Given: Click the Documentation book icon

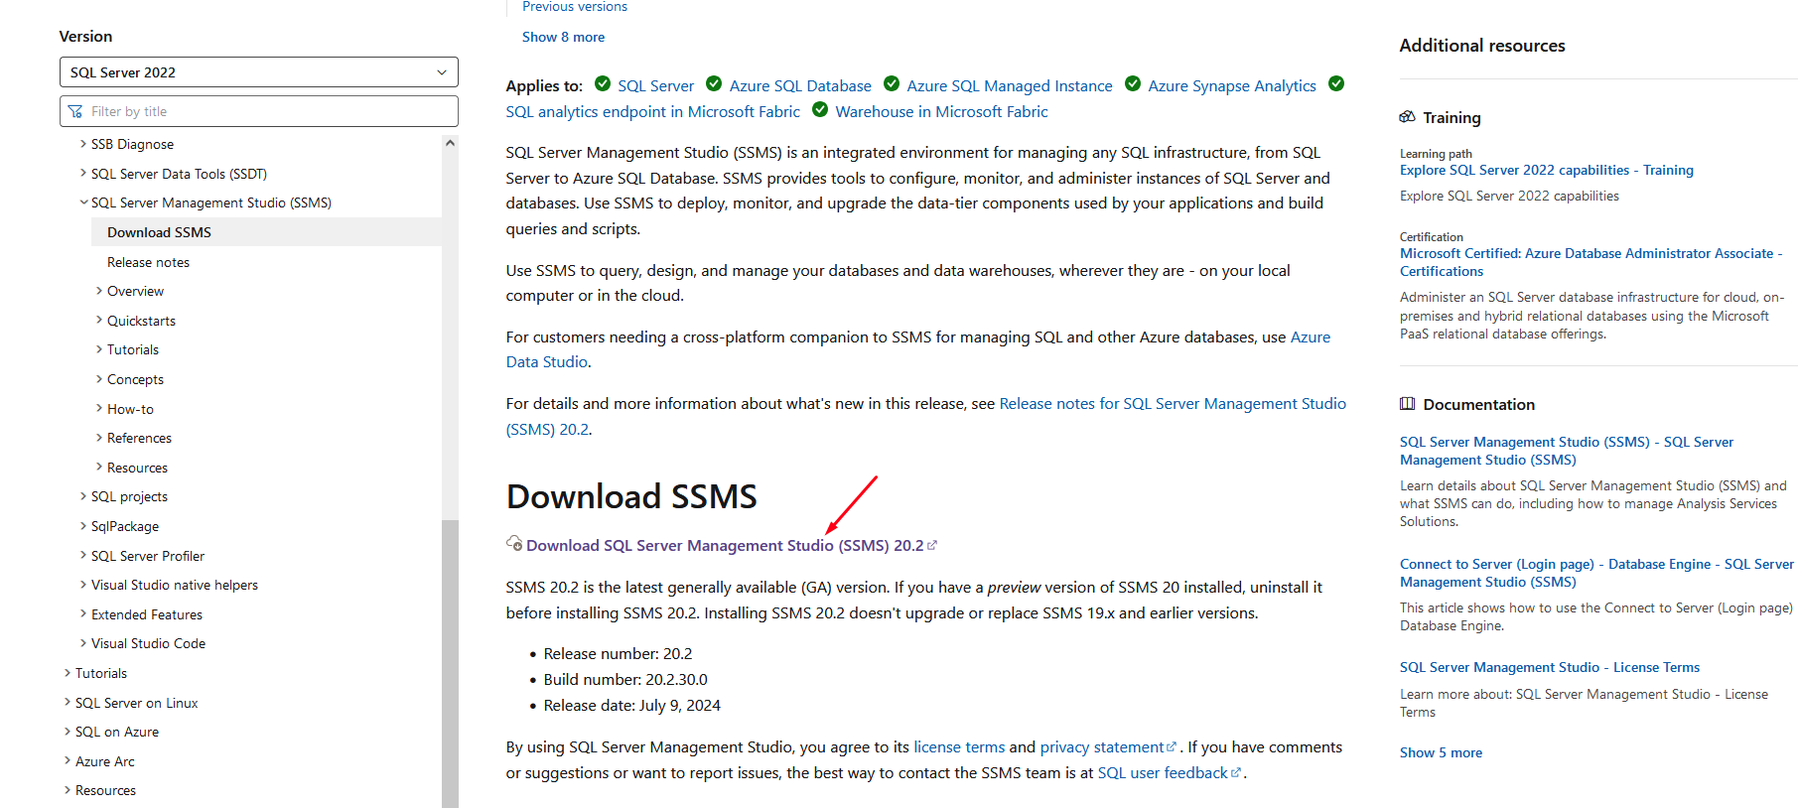Looking at the screenshot, I should point(1407,404).
